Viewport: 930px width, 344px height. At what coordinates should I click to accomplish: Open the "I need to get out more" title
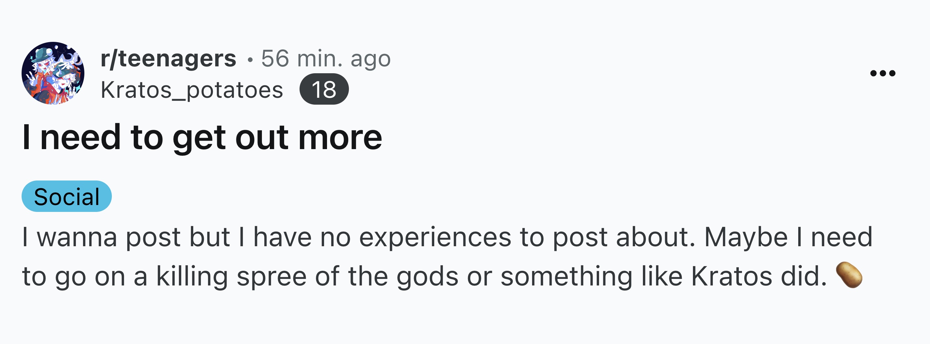tap(202, 138)
